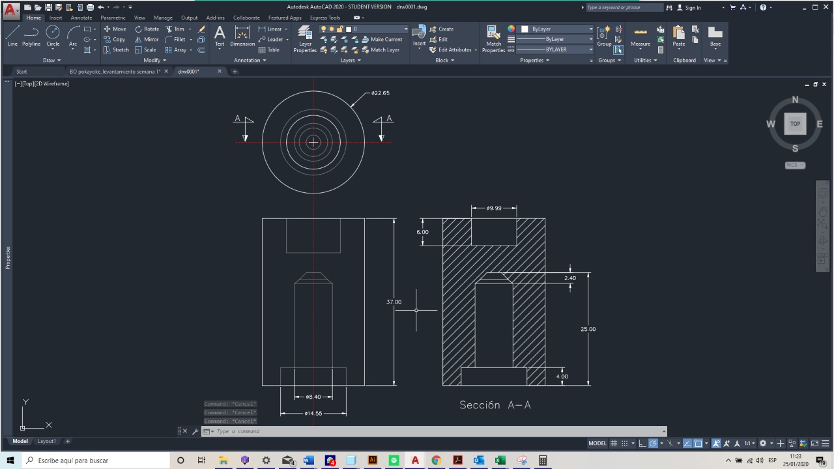Click the MODEL space button in status bar
Image resolution: width=834 pixels, height=469 pixels.
(x=597, y=443)
